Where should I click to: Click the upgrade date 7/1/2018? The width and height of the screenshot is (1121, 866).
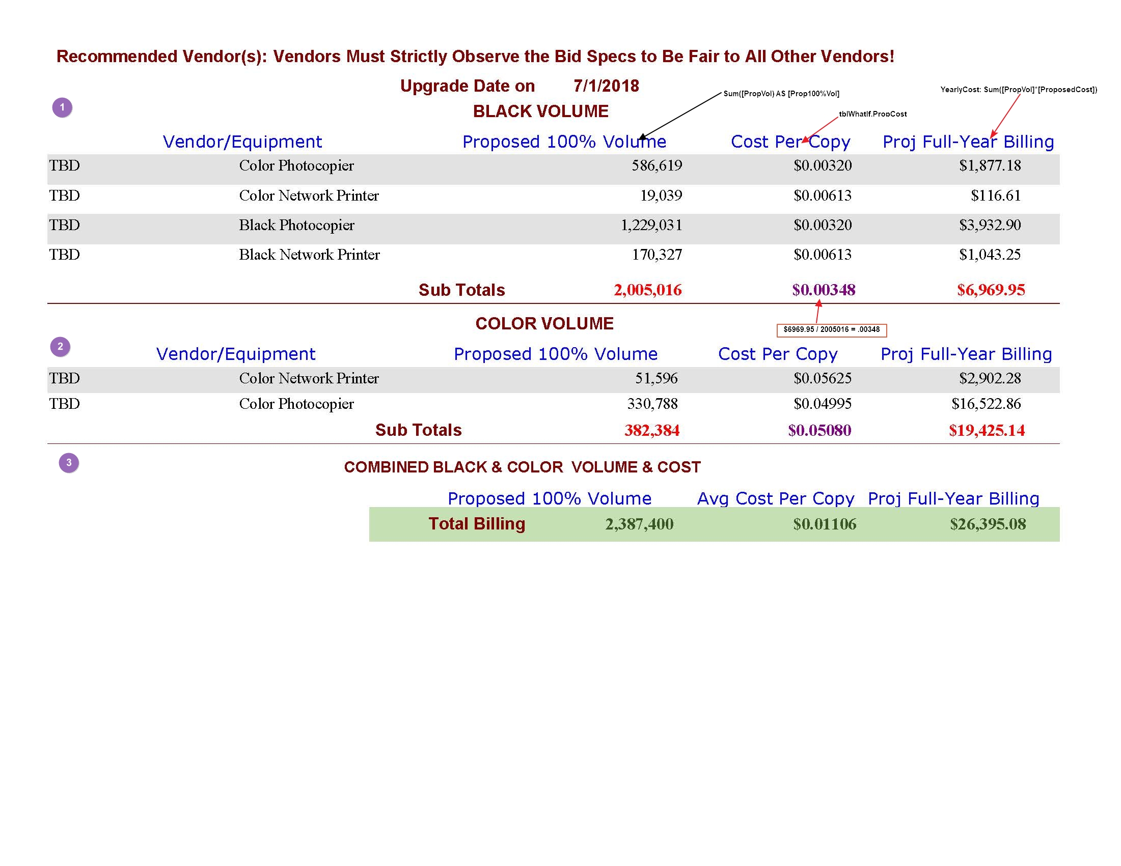606,86
